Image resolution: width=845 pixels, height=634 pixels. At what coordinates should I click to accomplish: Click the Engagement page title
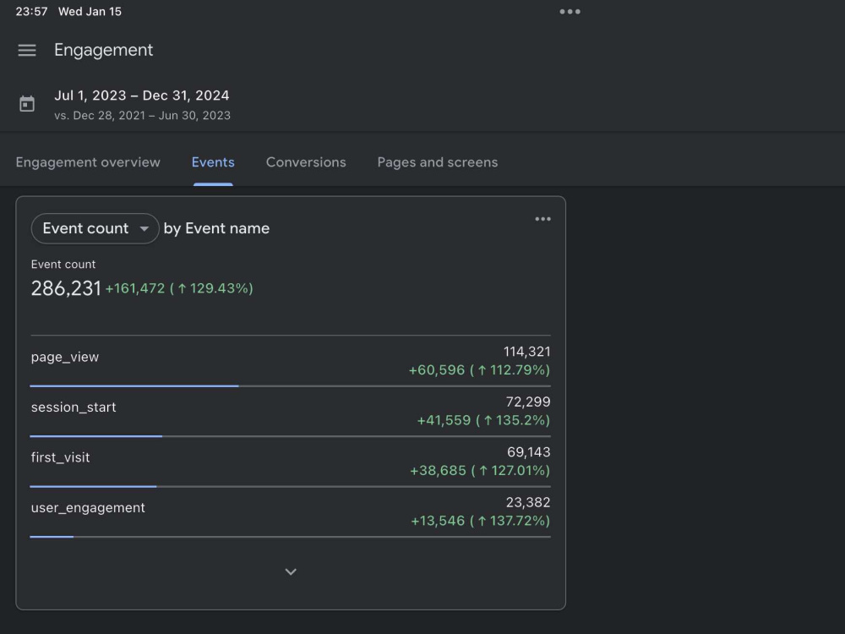pos(103,50)
